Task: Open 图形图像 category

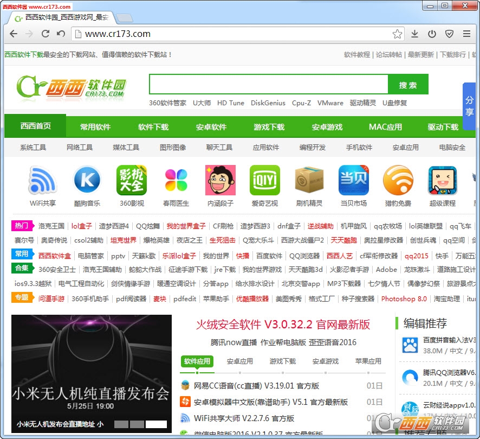Action: (x=173, y=148)
